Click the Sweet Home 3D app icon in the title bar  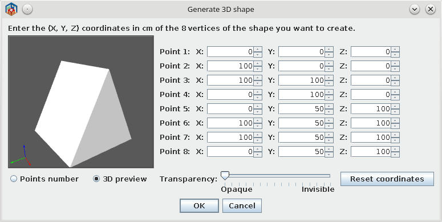point(11,9)
